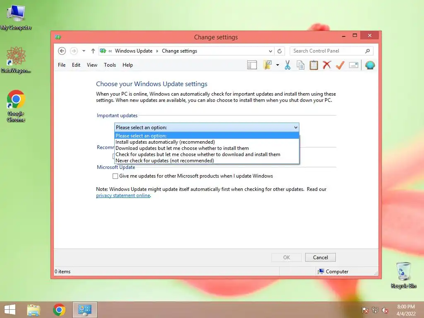Select Windows Update breadcrumb

pyautogui.click(x=134, y=51)
